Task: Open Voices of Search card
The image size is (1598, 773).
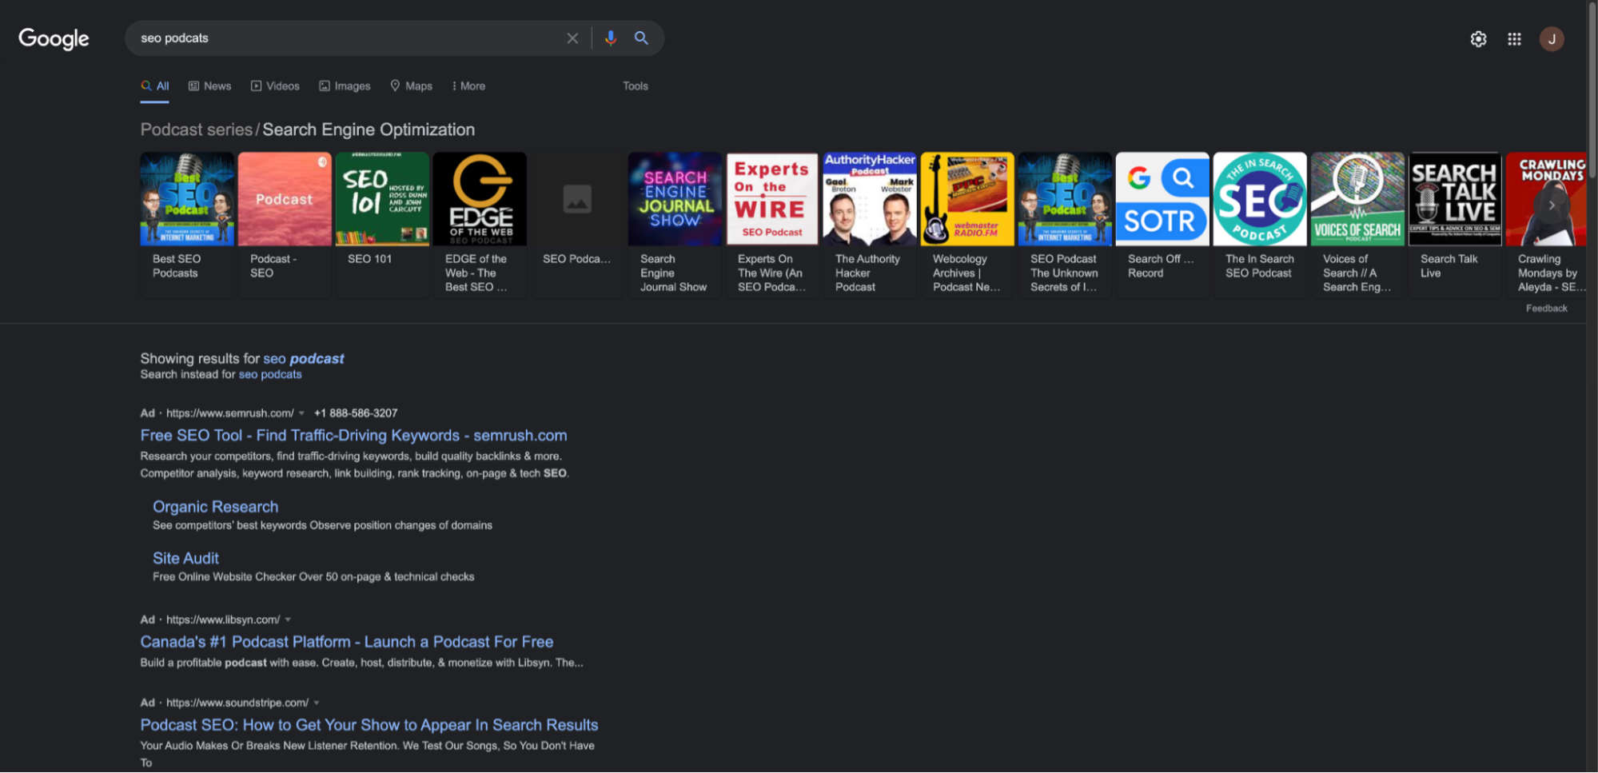Action: (1357, 224)
